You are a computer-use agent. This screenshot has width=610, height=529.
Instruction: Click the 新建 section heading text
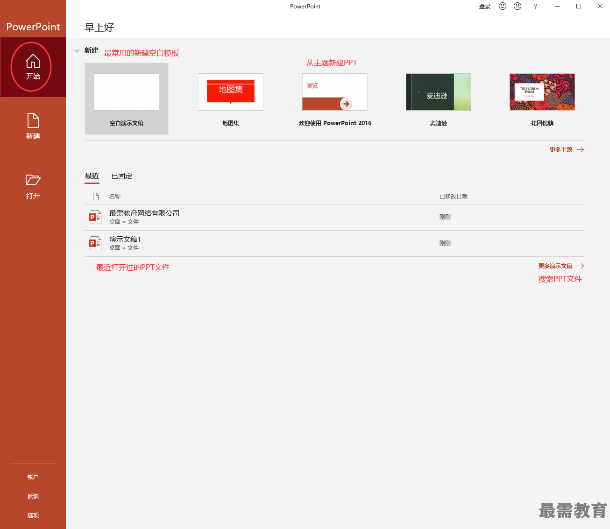click(x=92, y=50)
